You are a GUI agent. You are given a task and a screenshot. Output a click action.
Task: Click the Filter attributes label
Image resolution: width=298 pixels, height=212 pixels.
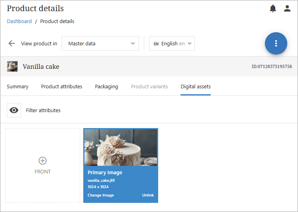coord(43,110)
